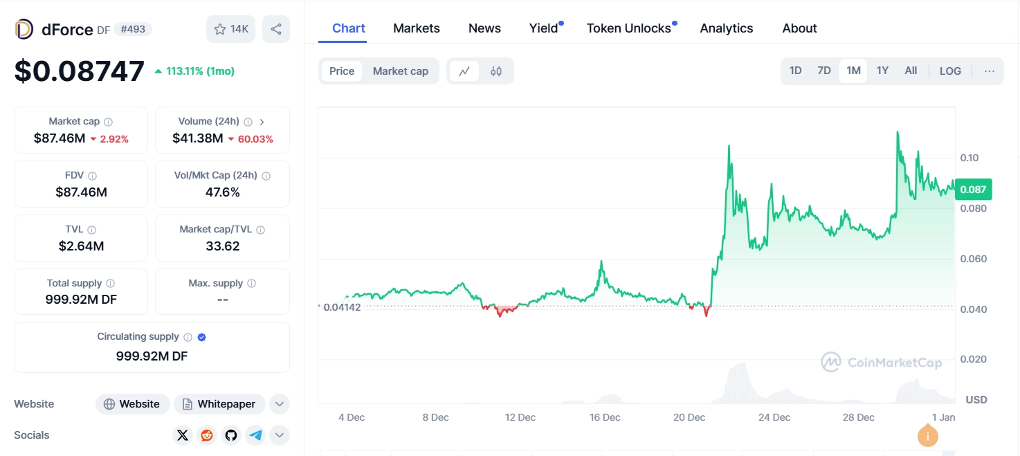Open the share options icon
This screenshot has width=1020, height=456.
(275, 28)
